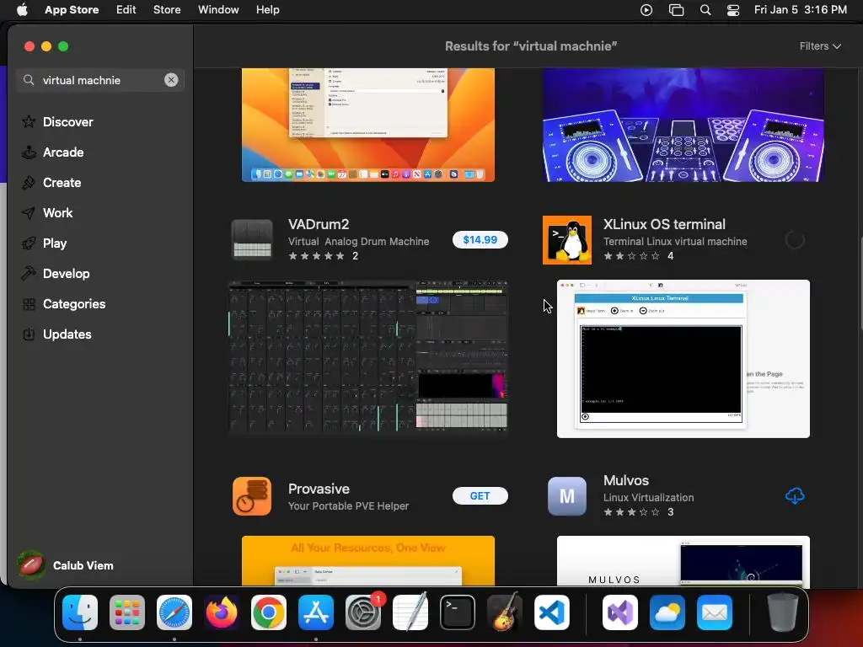The height and width of the screenshot is (647, 863).
Task: Open the Apple menu
Action: click(22, 9)
